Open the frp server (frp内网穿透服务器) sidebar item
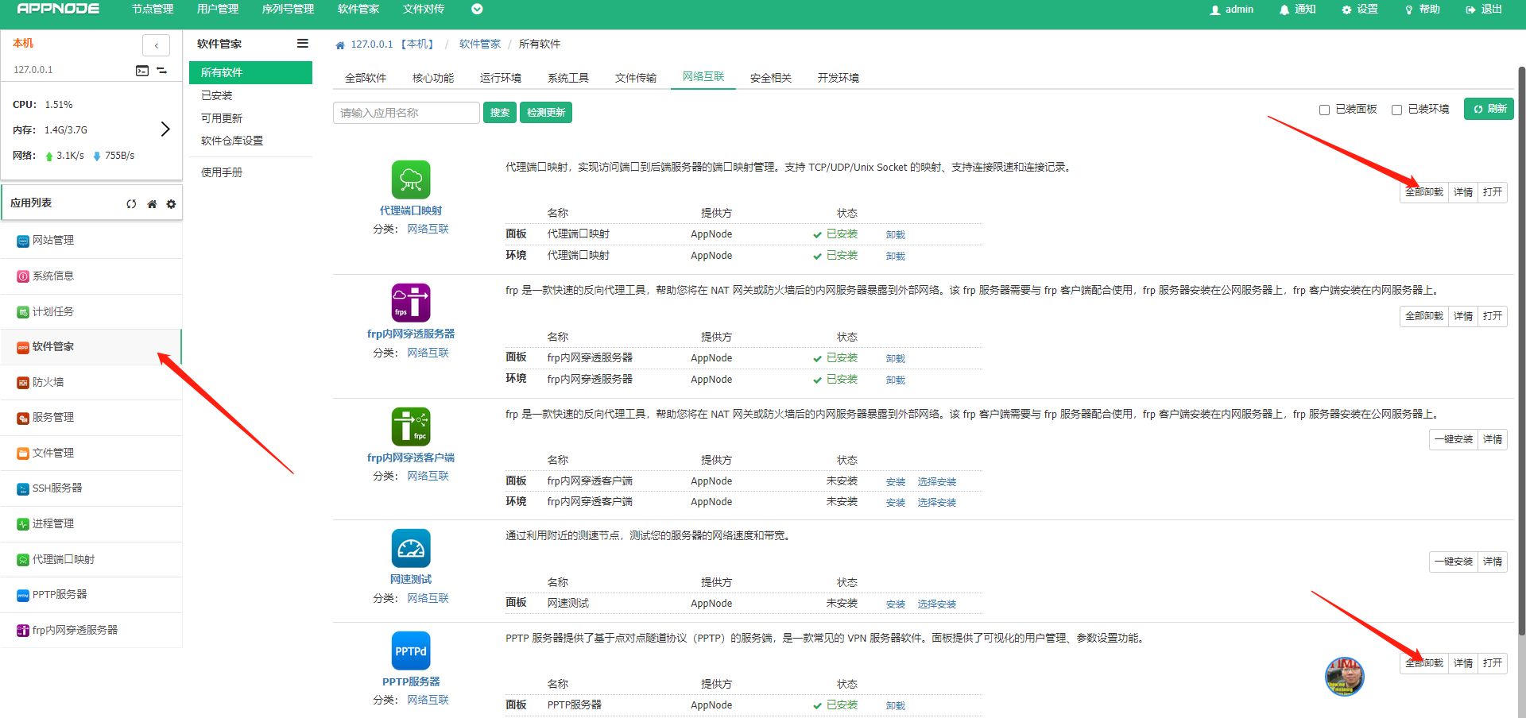This screenshot has width=1526, height=718. point(91,630)
